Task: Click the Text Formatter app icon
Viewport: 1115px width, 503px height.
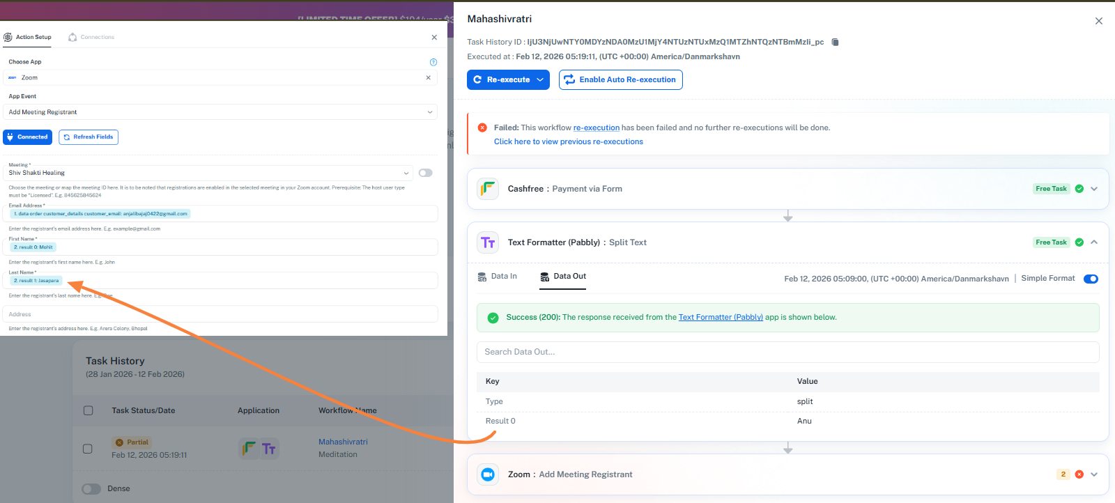Action: (488, 242)
